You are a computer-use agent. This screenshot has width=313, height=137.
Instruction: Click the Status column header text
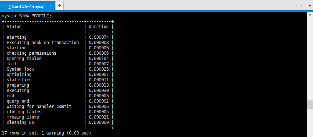point(14,27)
